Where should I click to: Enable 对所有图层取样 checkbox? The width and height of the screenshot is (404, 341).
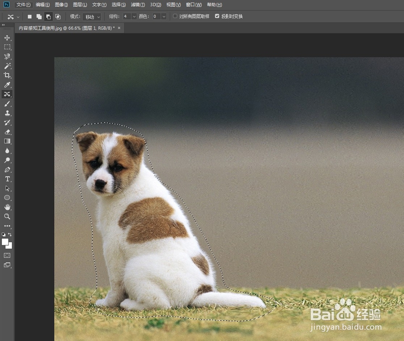(175, 16)
